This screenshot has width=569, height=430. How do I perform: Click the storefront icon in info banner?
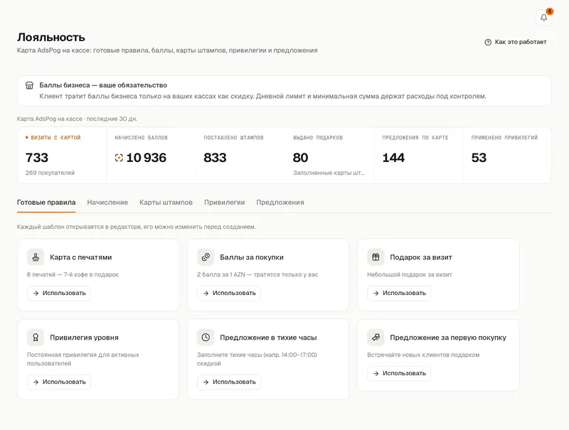29,85
